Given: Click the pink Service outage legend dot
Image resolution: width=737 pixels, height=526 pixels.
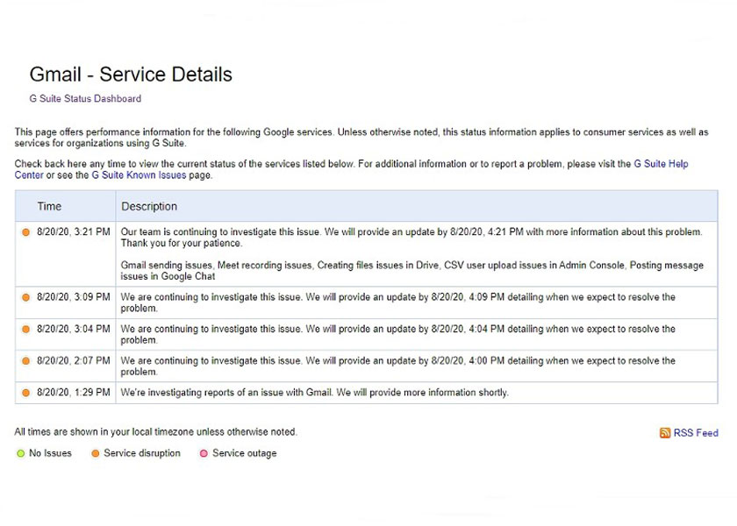Looking at the screenshot, I should [x=204, y=453].
